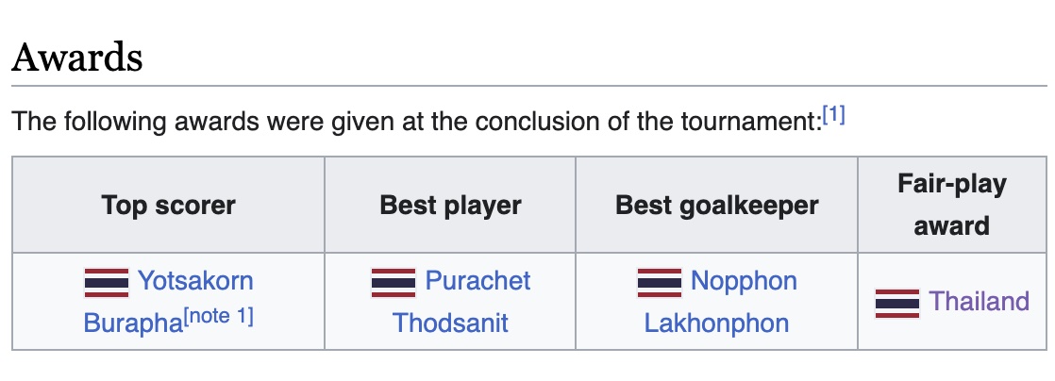Click the Thailand flag beside Purachet

pos(394,282)
